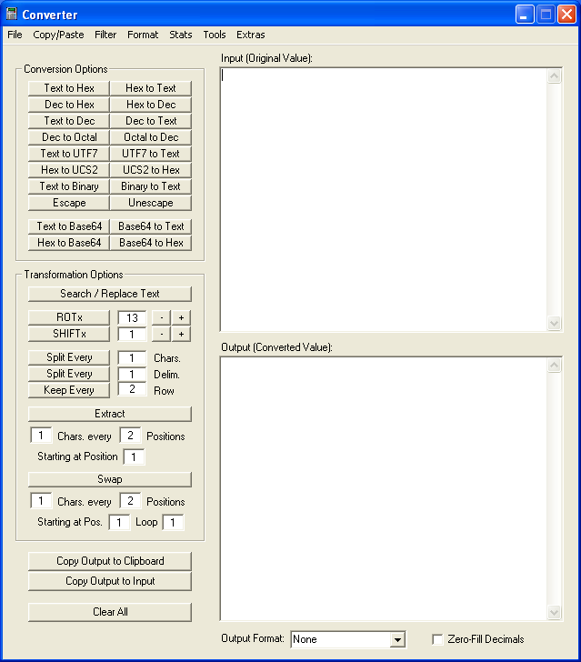Select the ROTx value field

click(132, 318)
